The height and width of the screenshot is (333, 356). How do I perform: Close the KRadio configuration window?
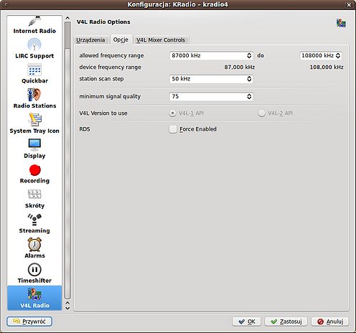coord(349,4)
